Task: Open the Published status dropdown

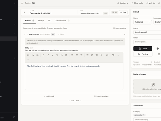Action: tap(143, 22)
